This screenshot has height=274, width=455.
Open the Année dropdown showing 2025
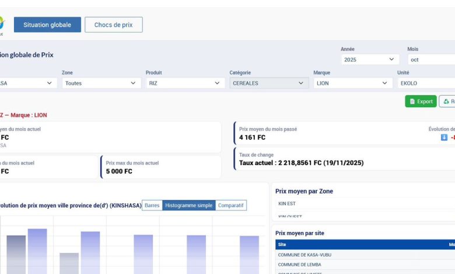click(x=370, y=59)
